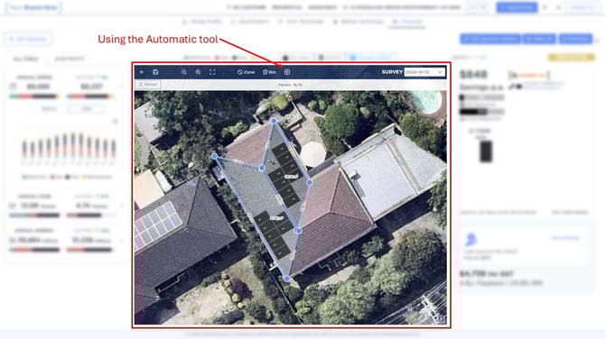Select the top apex vertex of the roof polygon
The width and height of the screenshot is (605, 339).
coord(274,121)
